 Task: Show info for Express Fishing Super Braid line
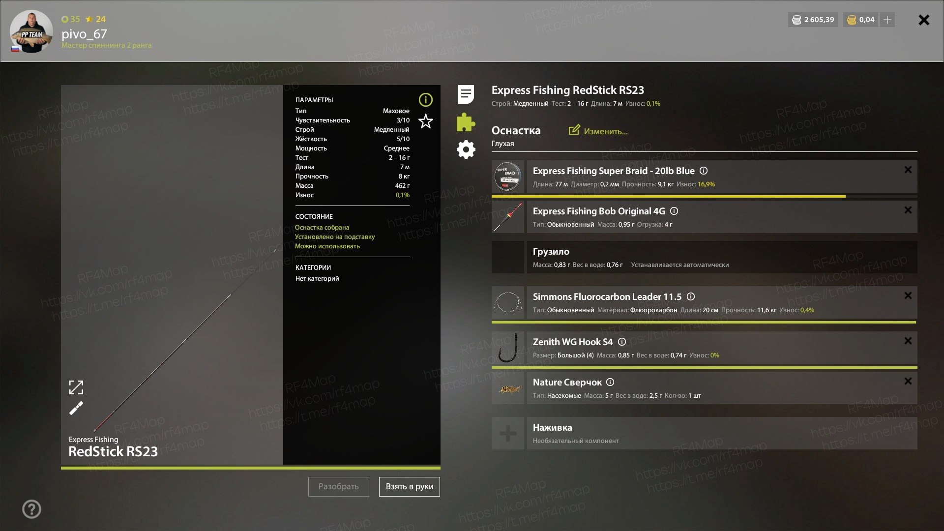tap(704, 171)
